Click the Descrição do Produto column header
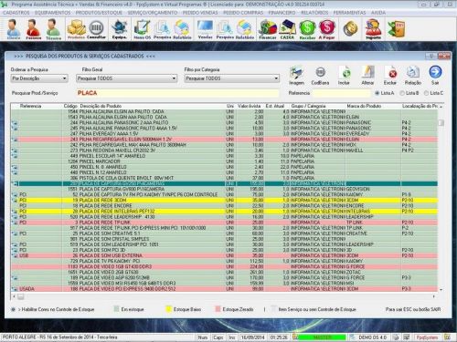The height and width of the screenshot is (342, 457). tap(101, 106)
